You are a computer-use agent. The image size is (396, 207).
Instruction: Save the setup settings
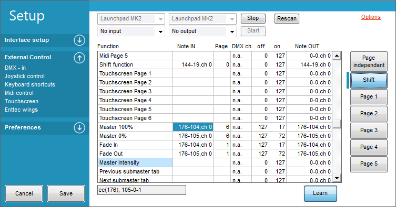(66, 193)
